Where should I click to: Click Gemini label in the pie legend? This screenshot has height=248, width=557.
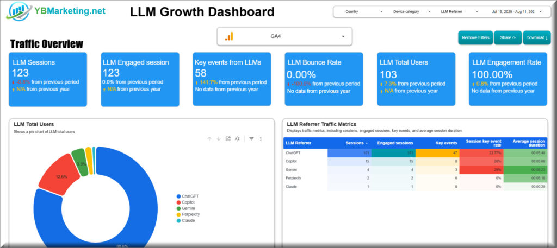click(x=188, y=208)
